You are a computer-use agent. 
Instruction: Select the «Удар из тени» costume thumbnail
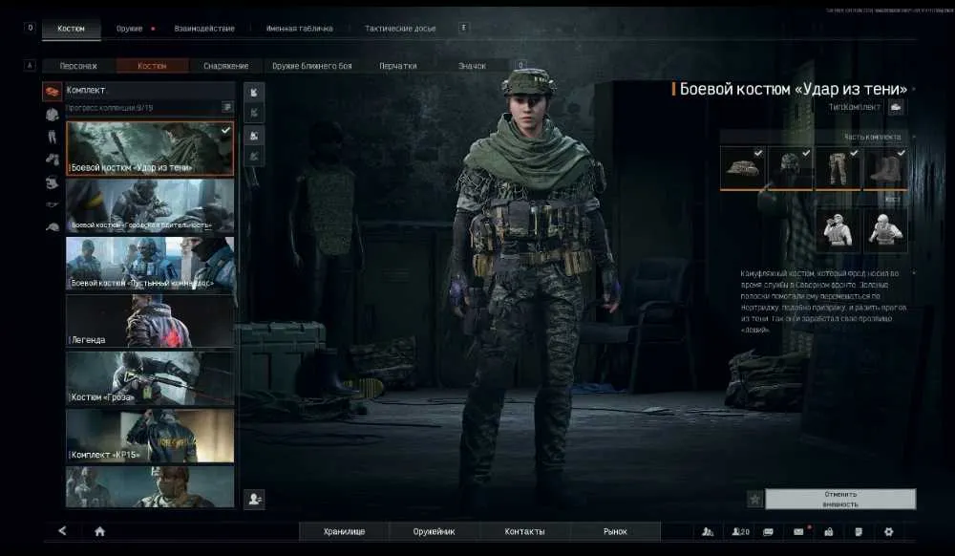coord(150,149)
